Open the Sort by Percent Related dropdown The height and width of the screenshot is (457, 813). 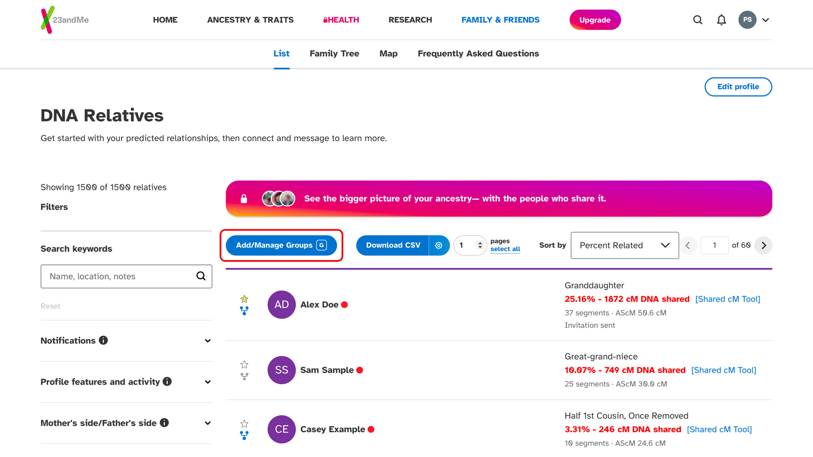click(x=625, y=245)
